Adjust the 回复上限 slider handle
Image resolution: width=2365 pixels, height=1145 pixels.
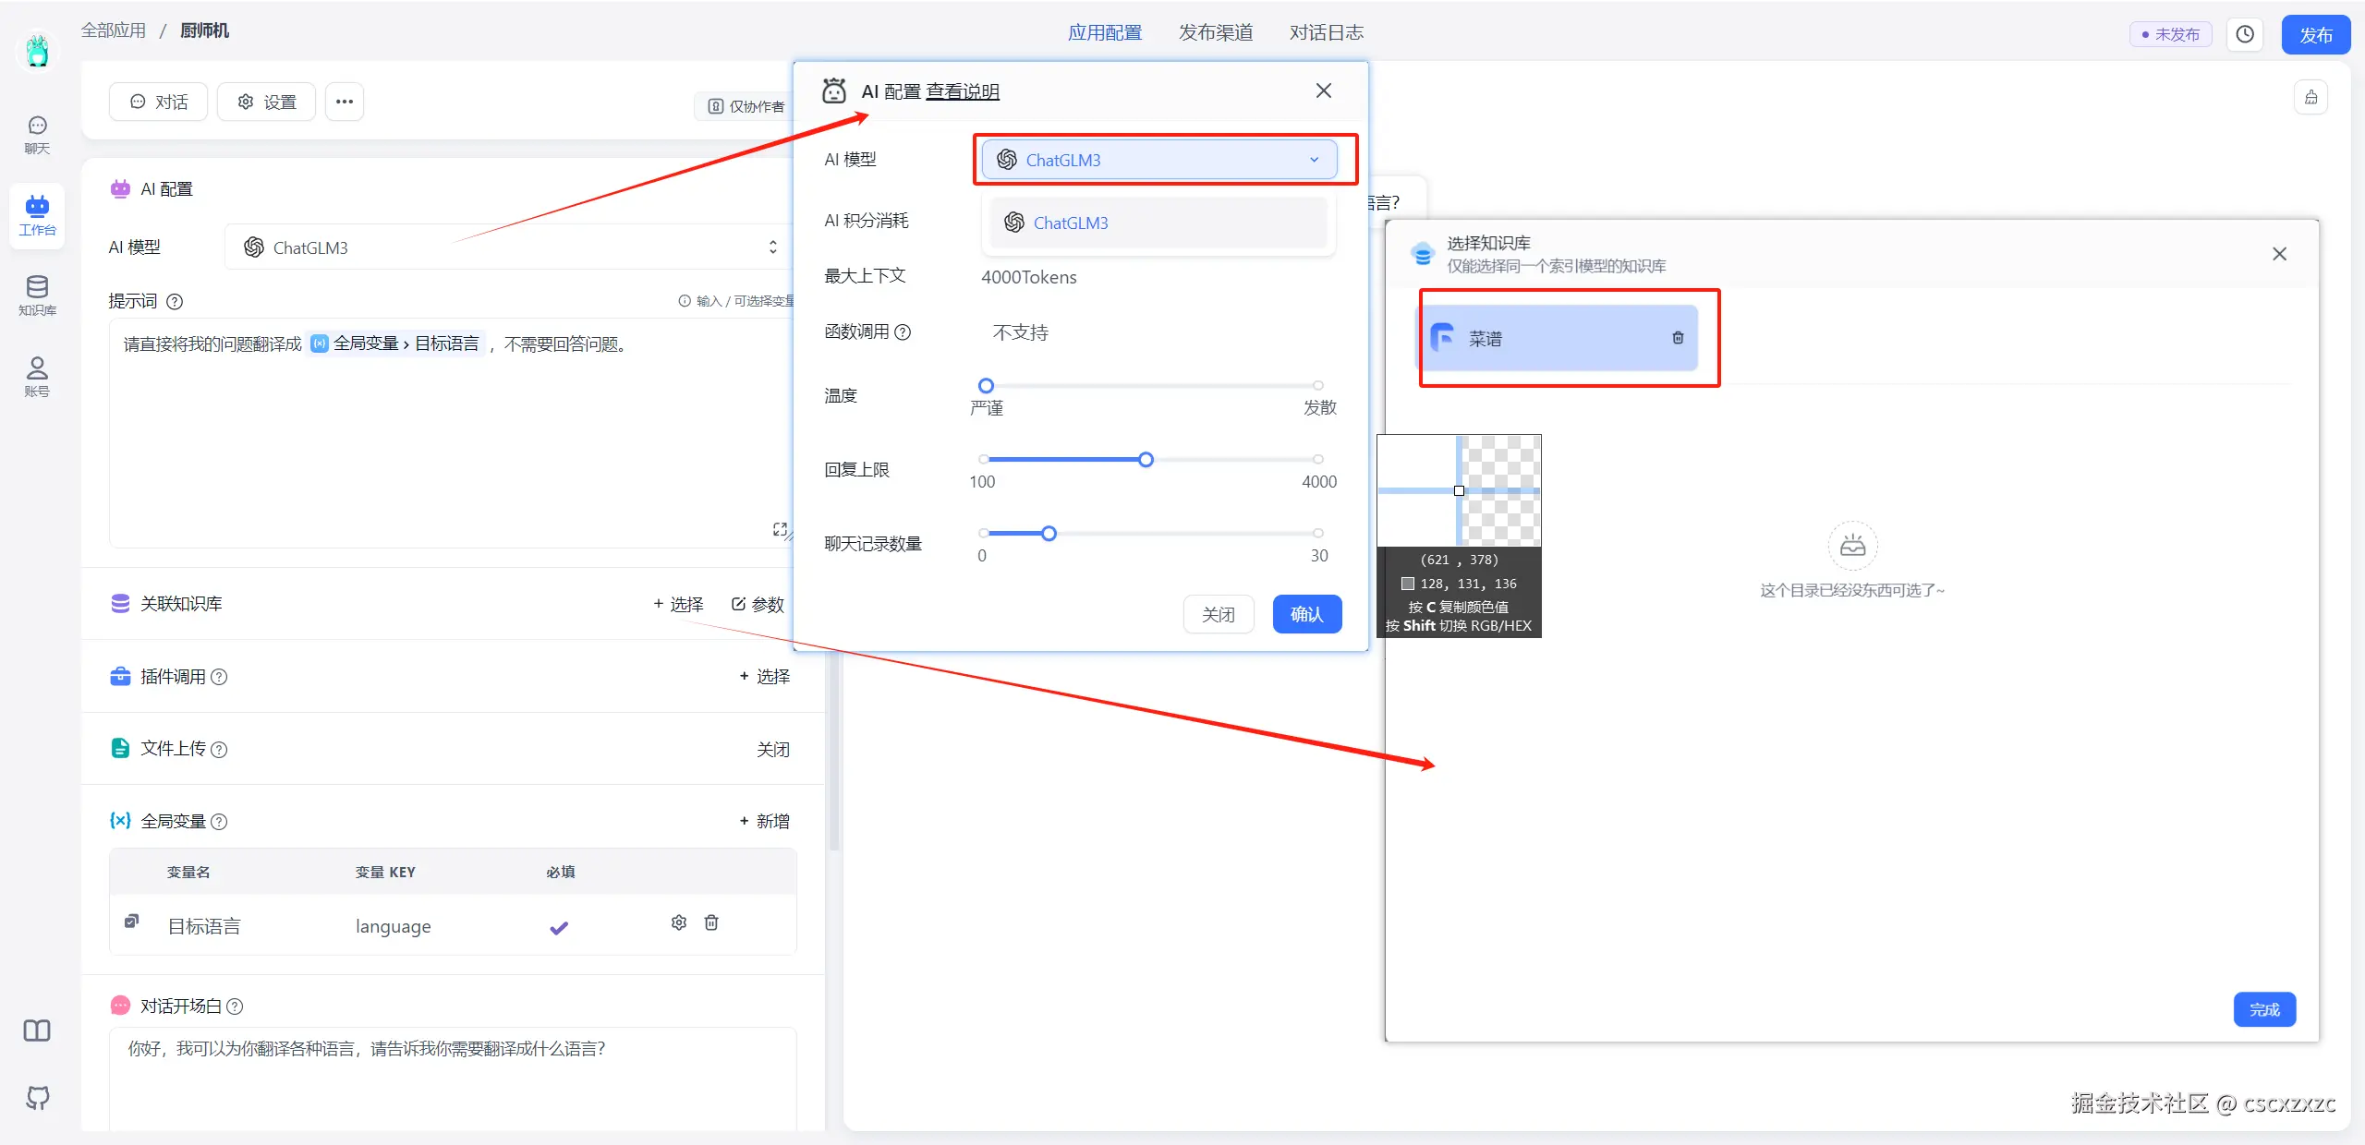pyautogui.click(x=1146, y=459)
